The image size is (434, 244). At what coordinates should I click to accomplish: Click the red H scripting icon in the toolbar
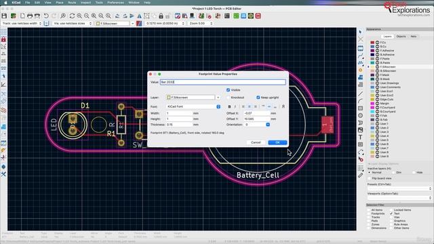coord(258,16)
